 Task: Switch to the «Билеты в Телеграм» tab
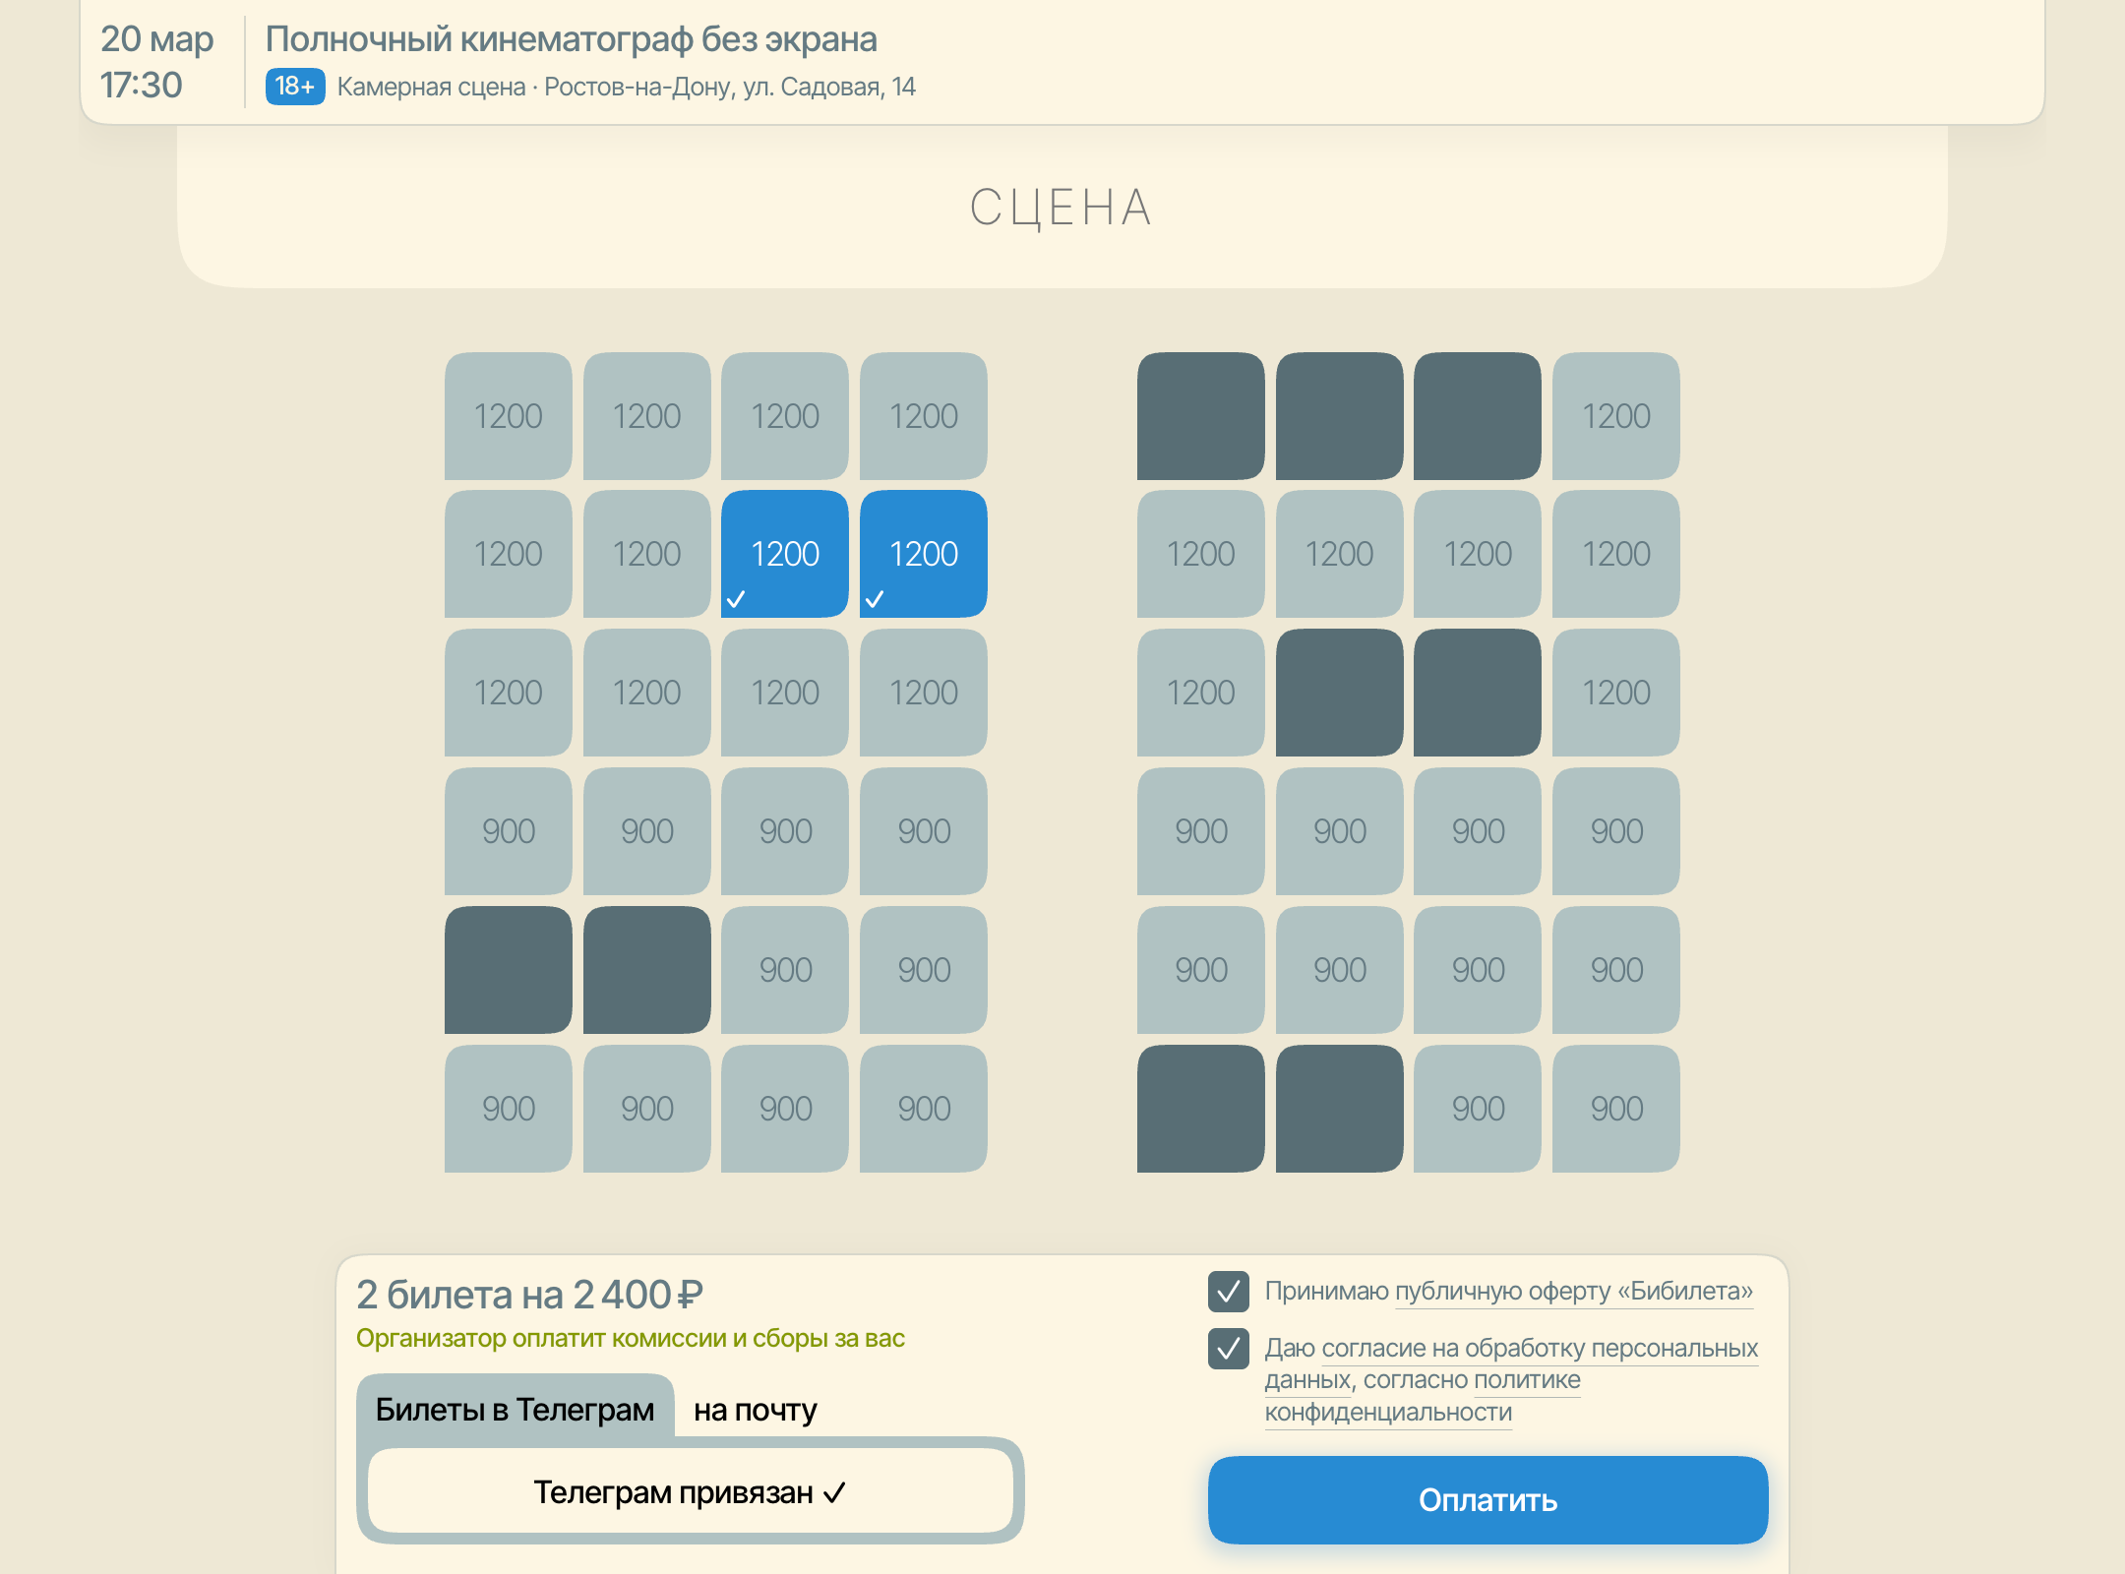tap(515, 1409)
